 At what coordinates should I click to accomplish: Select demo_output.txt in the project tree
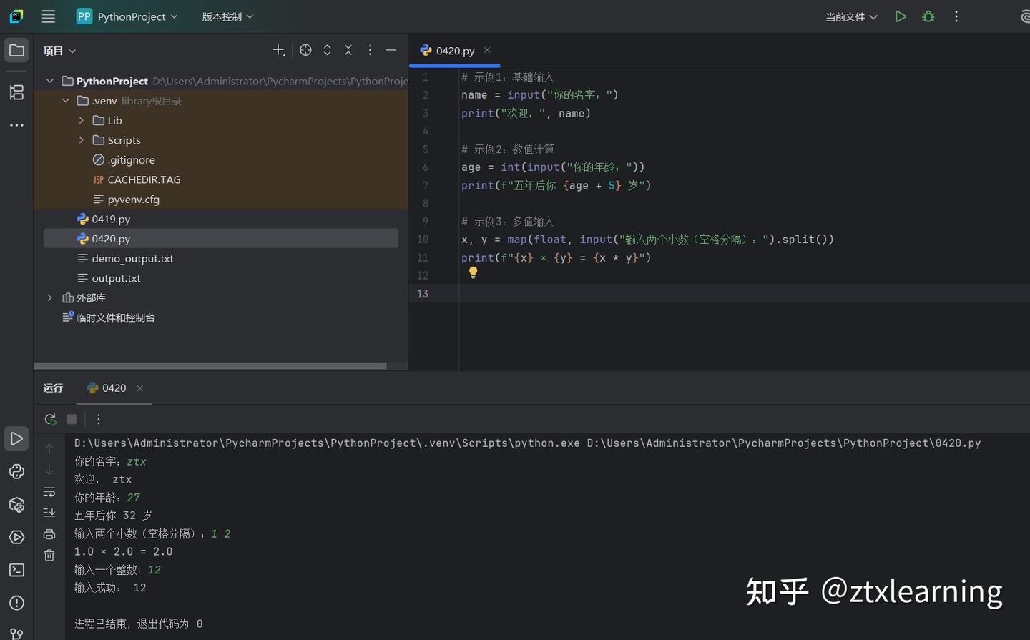coord(133,258)
